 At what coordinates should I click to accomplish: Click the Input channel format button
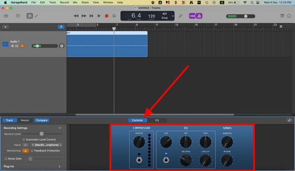pos(26,145)
